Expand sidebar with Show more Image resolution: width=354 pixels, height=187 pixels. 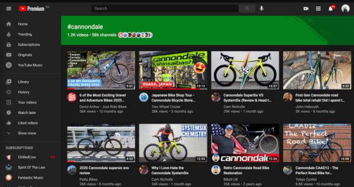click(30, 133)
